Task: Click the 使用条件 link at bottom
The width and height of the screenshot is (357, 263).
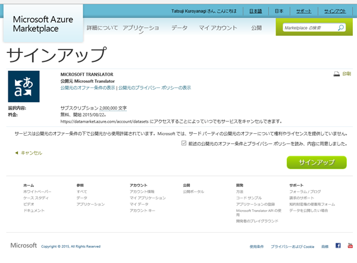Action: click(256, 246)
